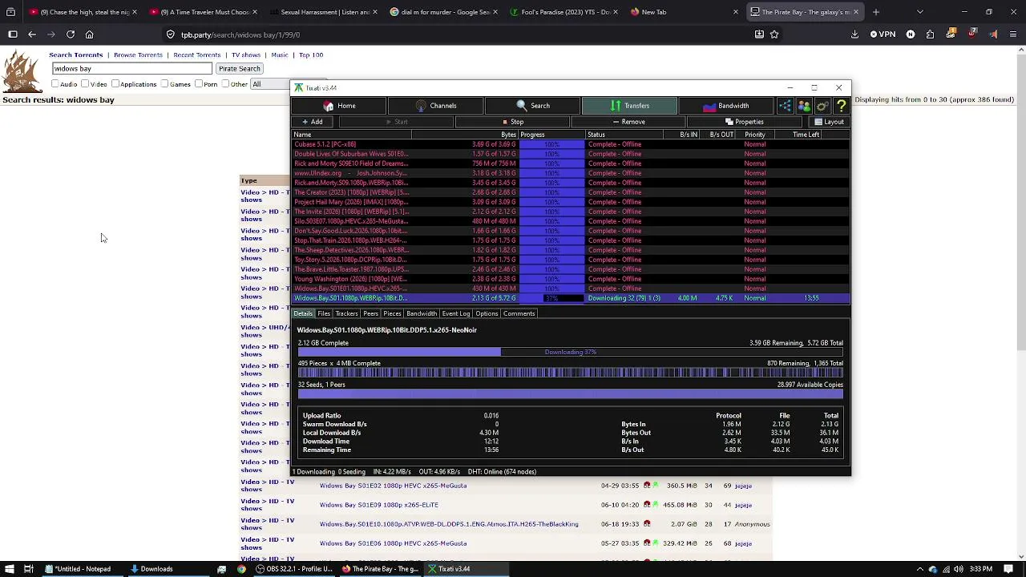Open the Tixati users icon
1026x577 pixels.
tap(804, 106)
